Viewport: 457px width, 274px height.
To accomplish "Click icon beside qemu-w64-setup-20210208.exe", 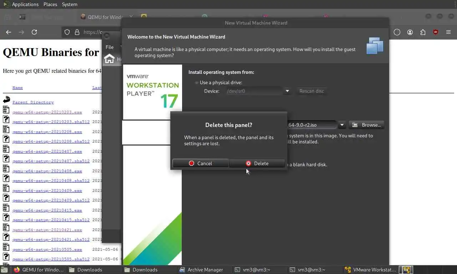I will [6, 129].
